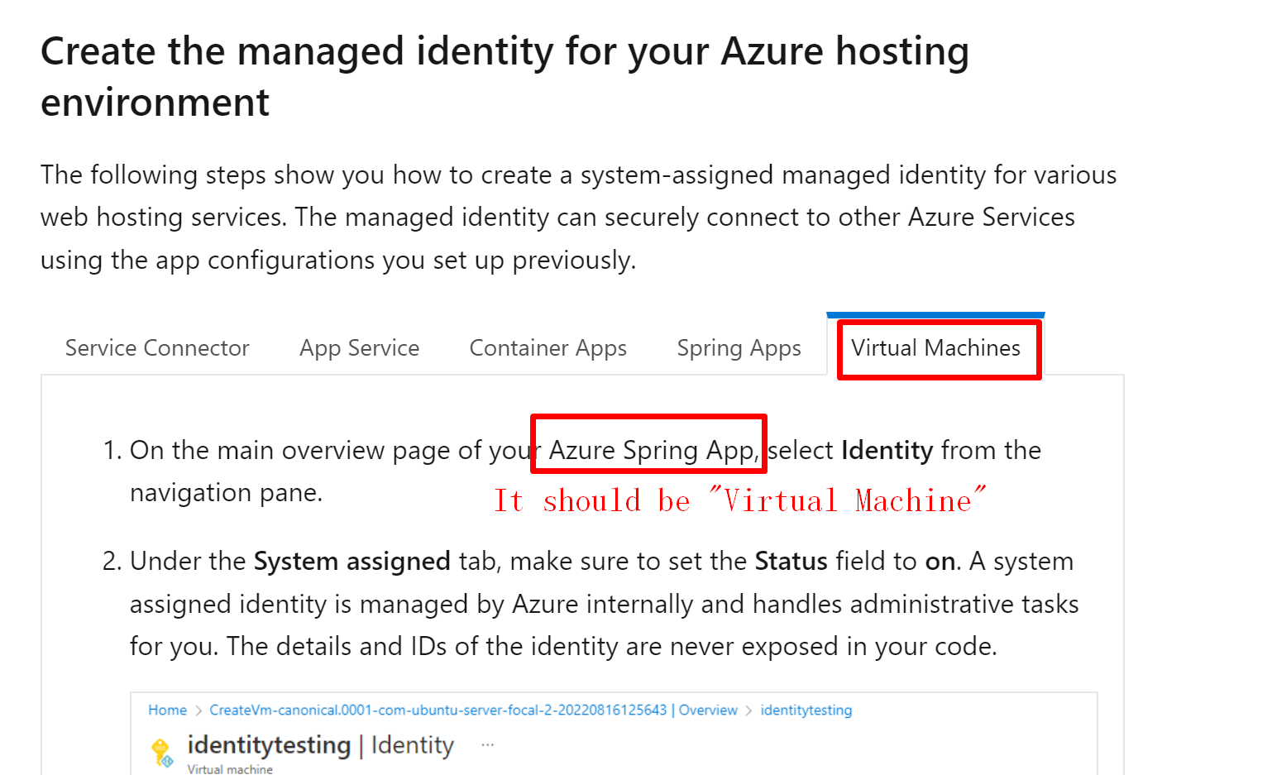The height and width of the screenshot is (775, 1272).
Task: Click the 'navigation pane.' text in step 1
Action: coord(227,493)
